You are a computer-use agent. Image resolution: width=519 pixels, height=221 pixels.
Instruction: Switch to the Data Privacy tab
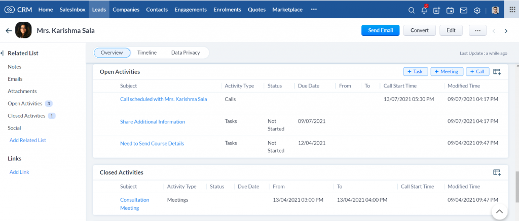click(186, 53)
